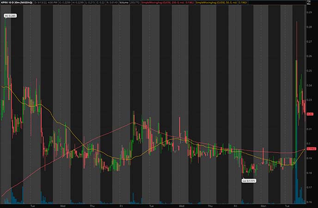Click the 0.16 price axis label
Screen dimensions: 318x208
click(309, 202)
